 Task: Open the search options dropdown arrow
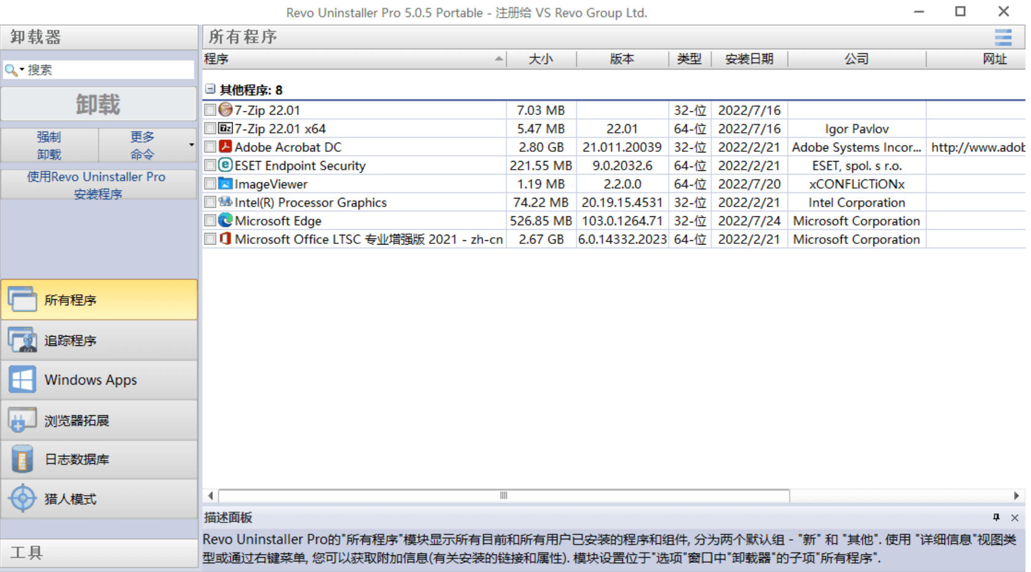(22, 69)
